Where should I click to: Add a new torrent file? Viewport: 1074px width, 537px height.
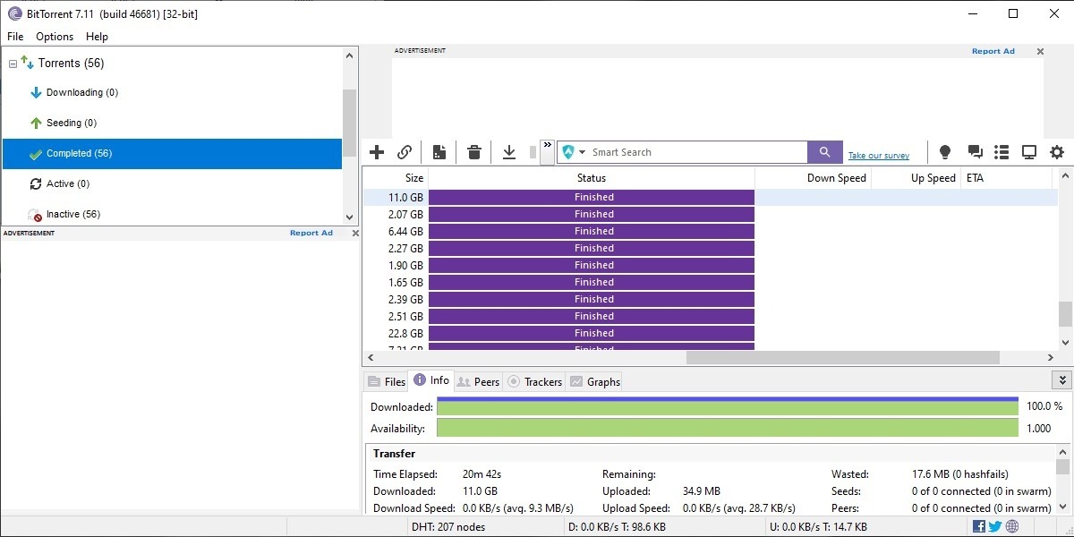(x=377, y=152)
